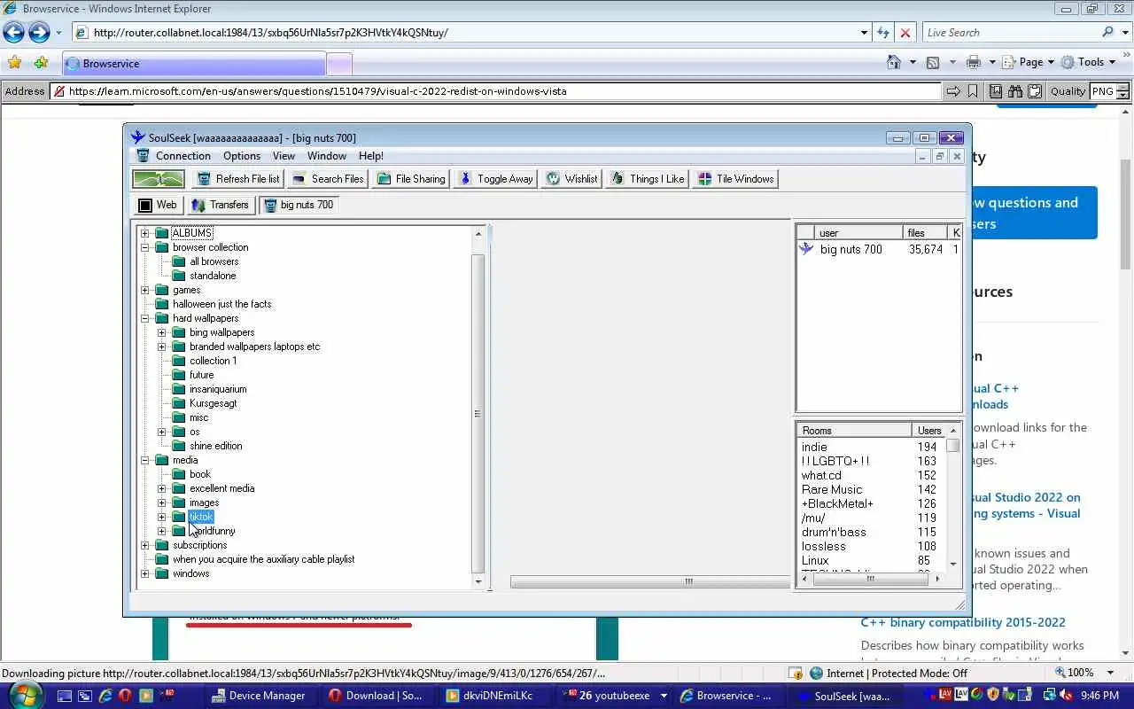
Task: Click the IE Refresh icon
Action: click(882, 33)
